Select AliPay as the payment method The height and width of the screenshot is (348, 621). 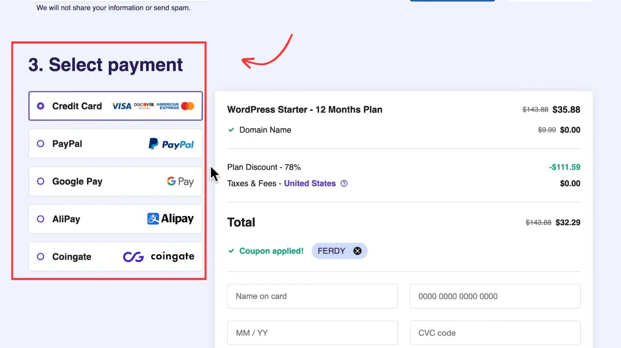point(40,219)
